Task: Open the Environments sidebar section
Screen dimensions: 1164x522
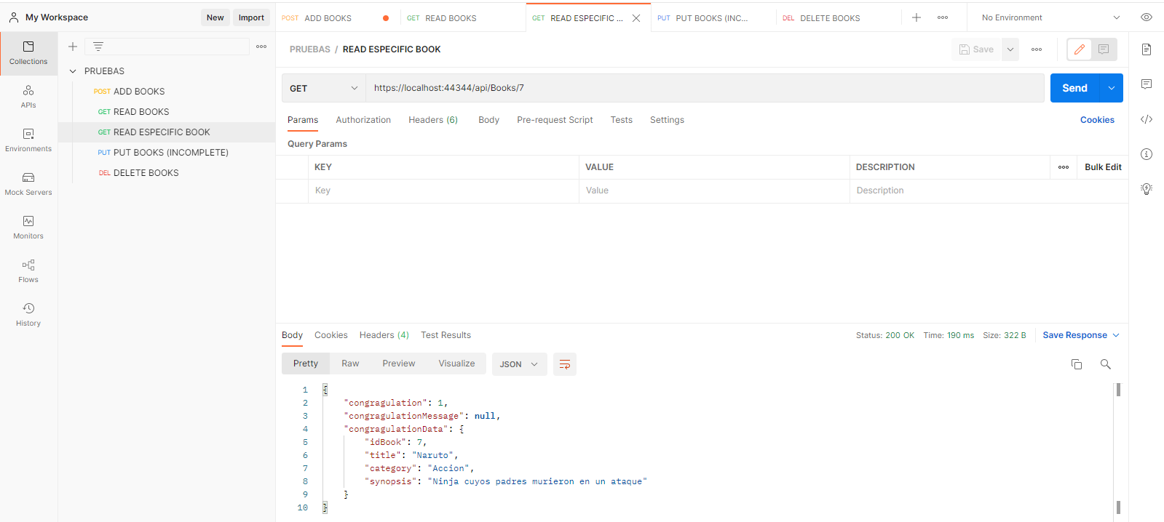Action: pyautogui.click(x=28, y=140)
